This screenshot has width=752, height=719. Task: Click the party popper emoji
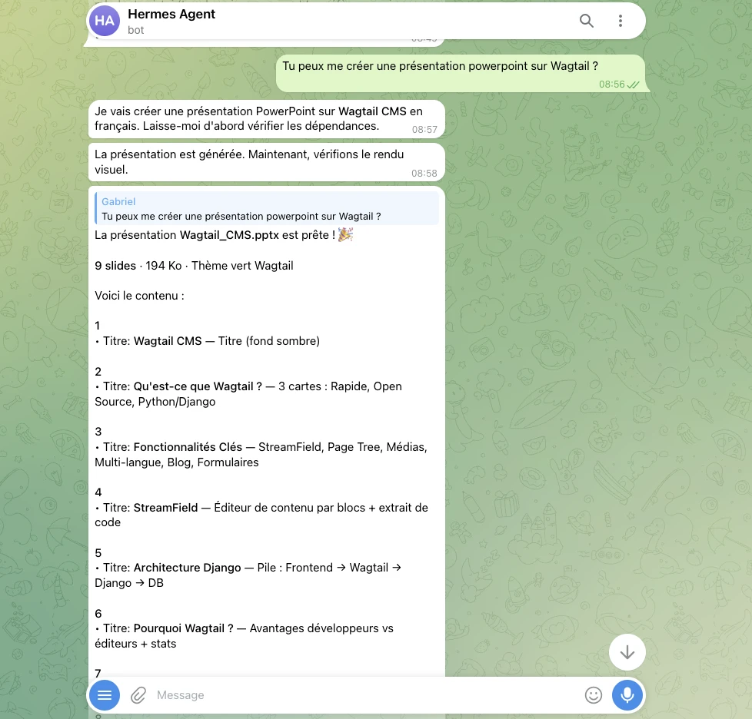[x=345, y=235]
